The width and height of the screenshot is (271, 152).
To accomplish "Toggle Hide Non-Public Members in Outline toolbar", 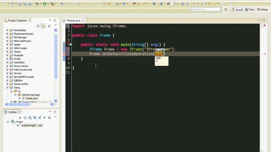I will click(x=44, y=117).
